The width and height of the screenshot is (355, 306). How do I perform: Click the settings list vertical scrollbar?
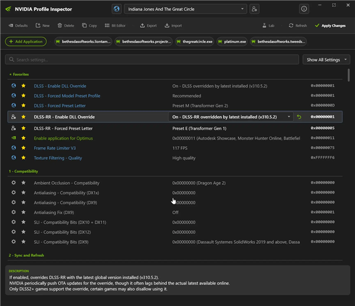(x=348, y=75)
